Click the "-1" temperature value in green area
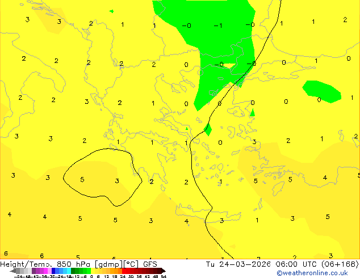The height and width of the screenshot is (278, 360). point(218,26)
